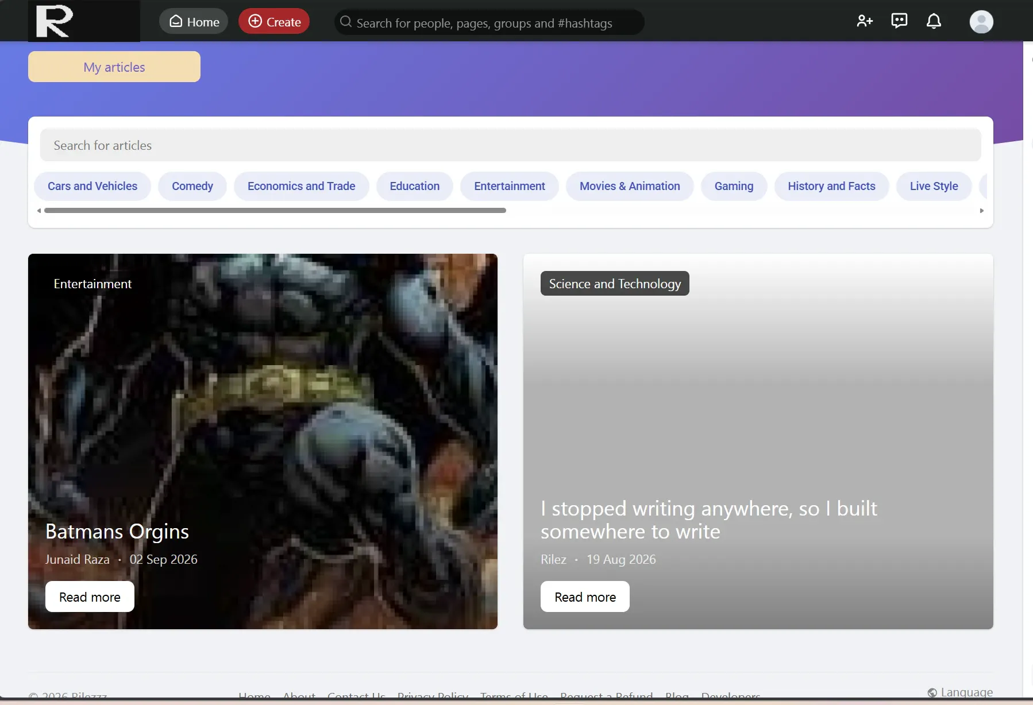Image resolution: width=1033 pixels, height=705 pixels.
Task: Click the category scrollbar right arrow
Action: point(982,211)
